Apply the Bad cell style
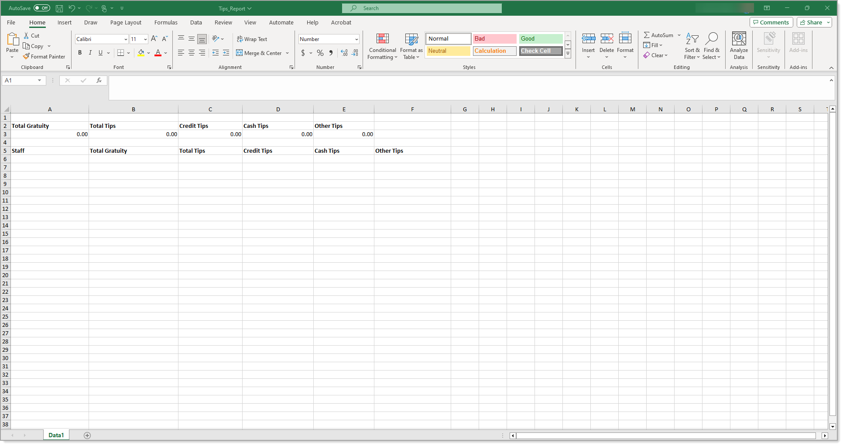 click(494, 39)
